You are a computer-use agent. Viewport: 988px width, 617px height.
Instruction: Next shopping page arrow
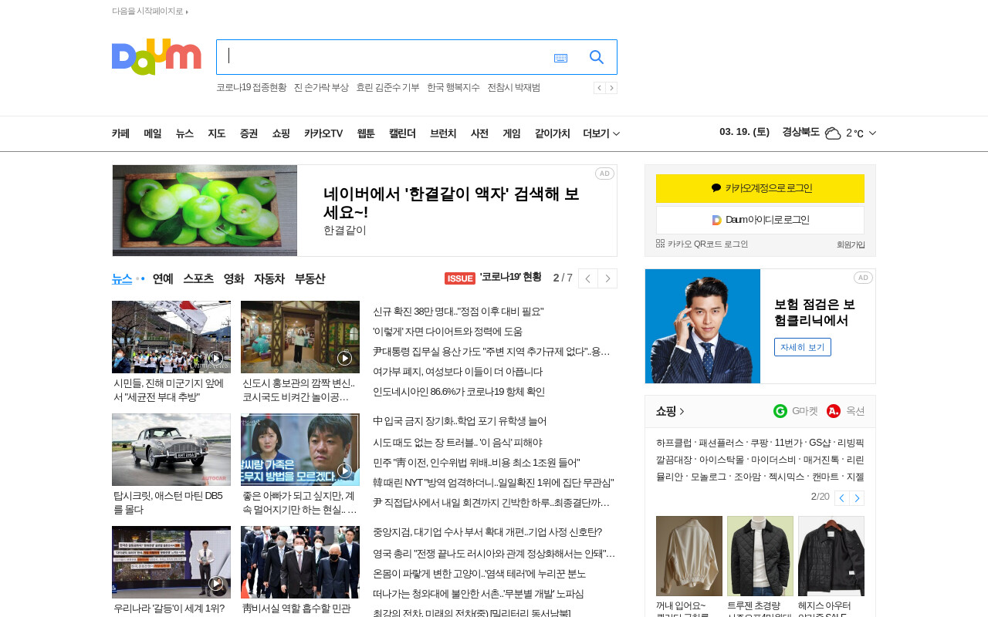(857, 498)
